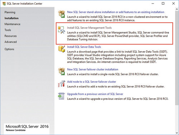Open the Planning section

[x=10, y=12]
